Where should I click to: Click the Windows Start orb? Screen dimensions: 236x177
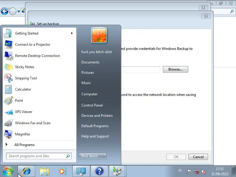[8, 171]
